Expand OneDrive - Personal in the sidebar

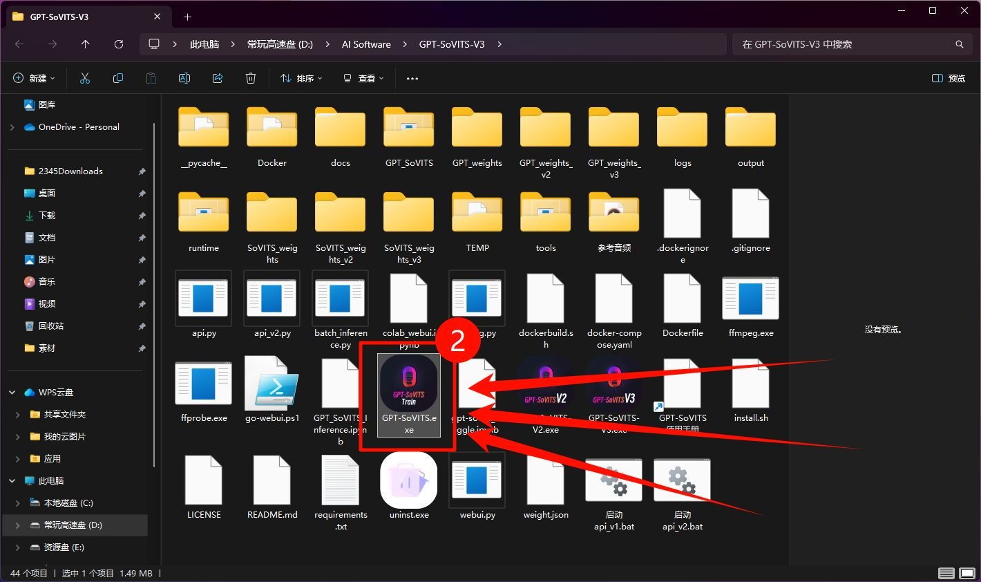coord(12,127)
